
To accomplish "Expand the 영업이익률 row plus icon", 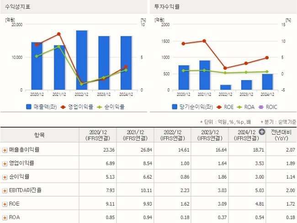I will (x=5, y=163).
